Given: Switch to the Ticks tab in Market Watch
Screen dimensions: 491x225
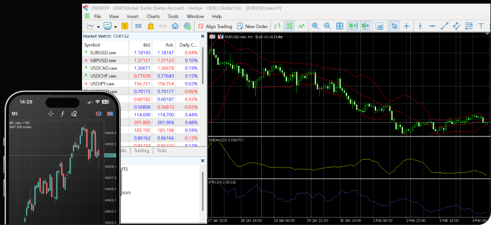Looking at the screenshot, I should click(x=162, y=151).
